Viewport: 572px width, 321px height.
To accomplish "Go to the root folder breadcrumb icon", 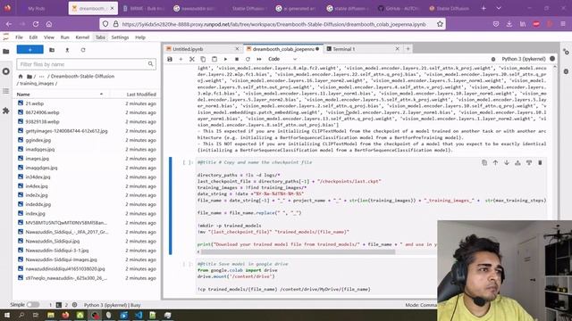I will pos(21,76).
